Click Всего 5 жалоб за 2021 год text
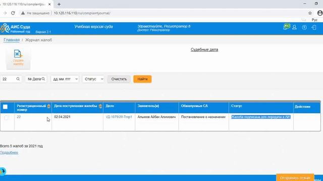 [21, 146]
